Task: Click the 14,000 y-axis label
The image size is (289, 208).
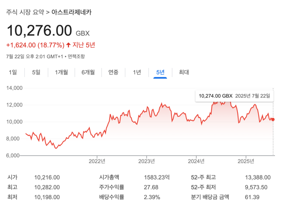Action: pos(14,88)
